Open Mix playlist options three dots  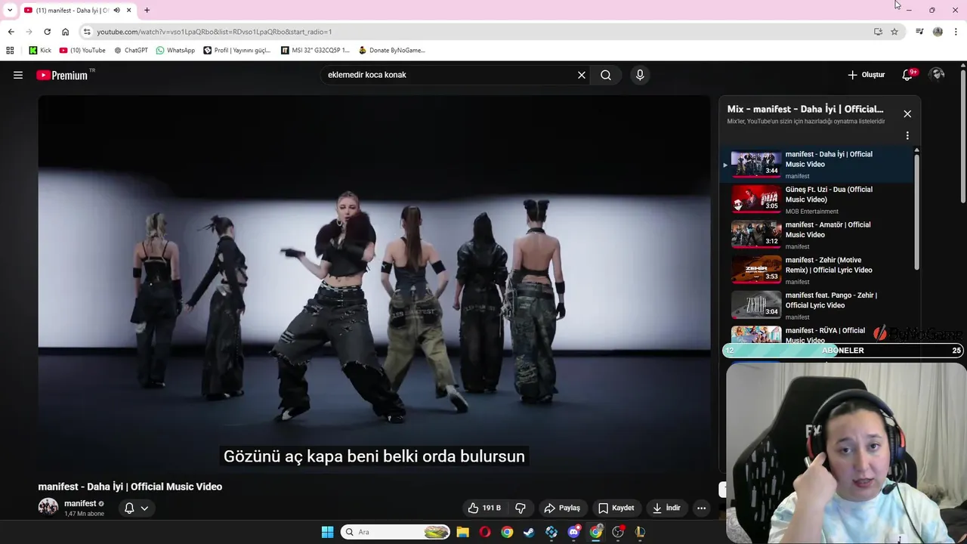pyautogui.click(x=907, y=136)
